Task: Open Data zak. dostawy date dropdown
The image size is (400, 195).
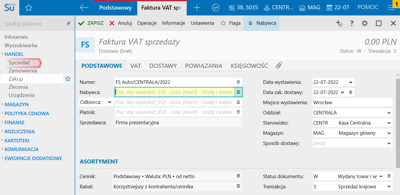Action: point(343,92)
